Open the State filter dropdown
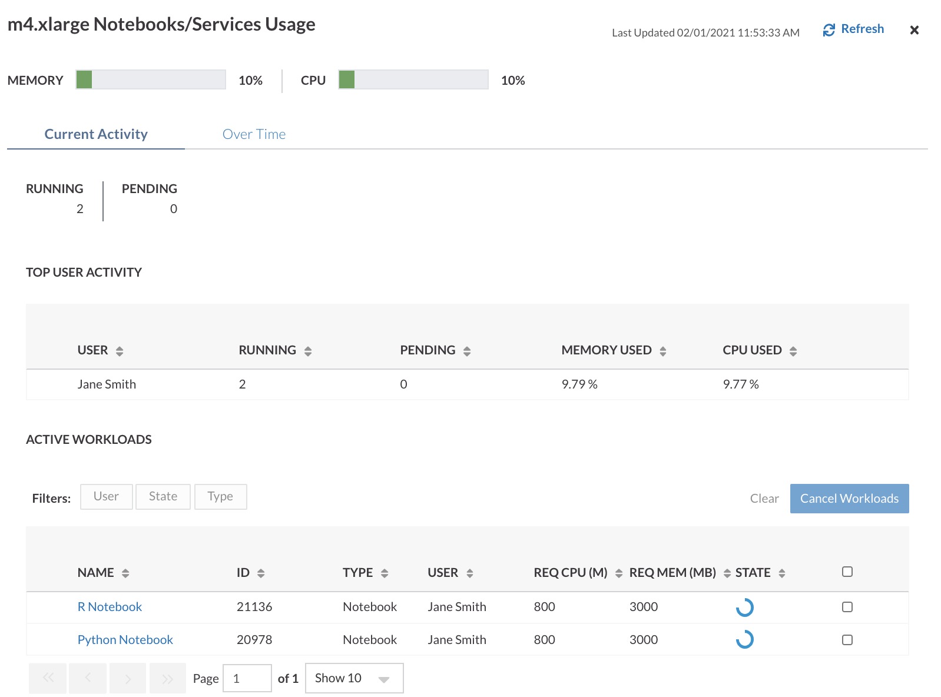The width and height of the screenshot is (941, 697). coord(163,497)
